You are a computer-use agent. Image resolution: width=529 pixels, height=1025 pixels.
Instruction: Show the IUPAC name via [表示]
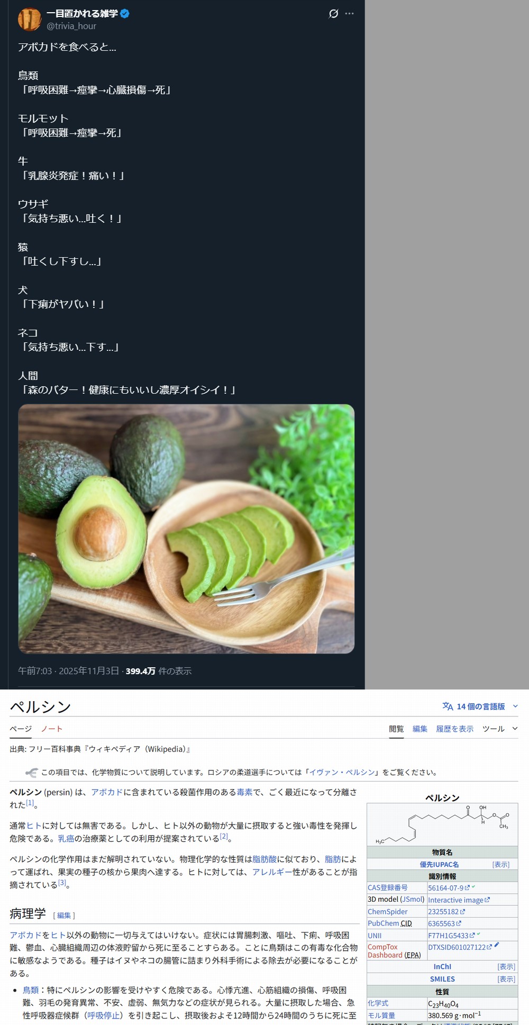click(500, 865)
